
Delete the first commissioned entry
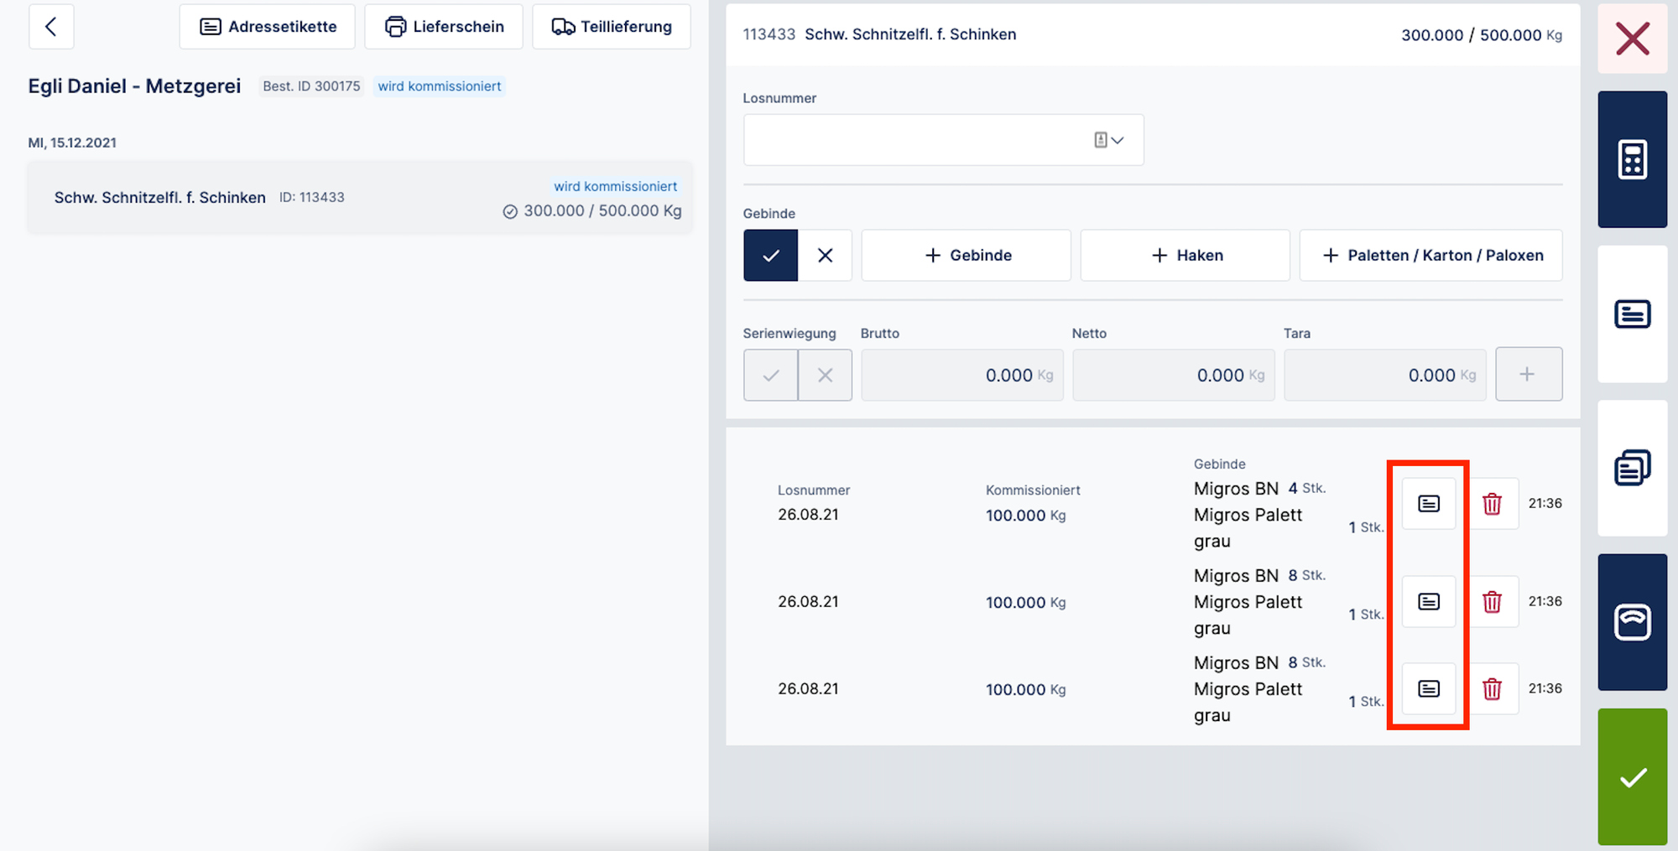[x=1492, y=504]
